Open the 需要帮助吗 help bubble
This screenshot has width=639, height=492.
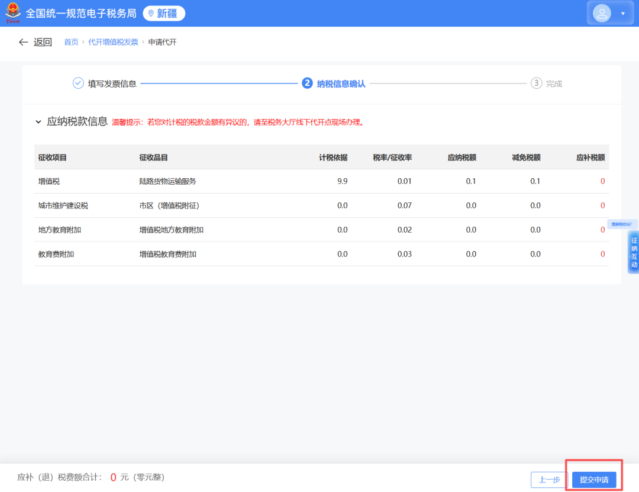(621, 224)
